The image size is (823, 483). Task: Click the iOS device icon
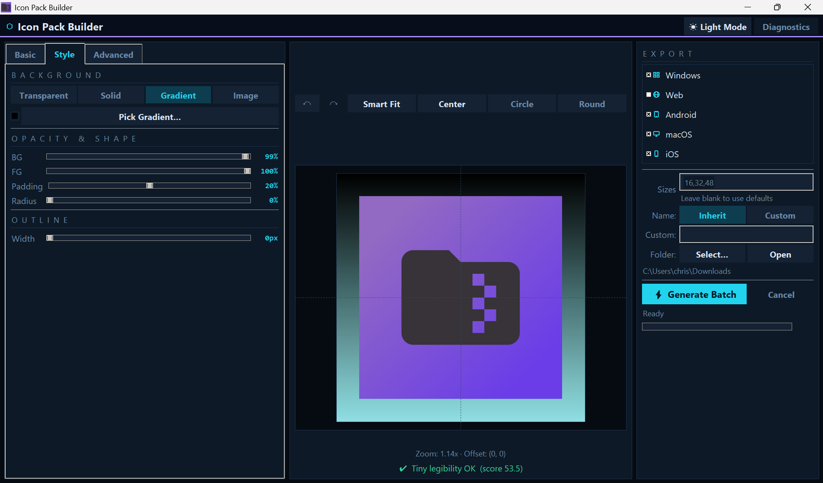pyautogui.click(x=656, y=154)
